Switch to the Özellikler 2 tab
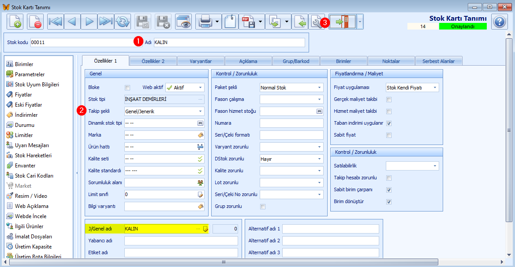Image resolution: width=515 pixels, height=267 pixels. 153,61
